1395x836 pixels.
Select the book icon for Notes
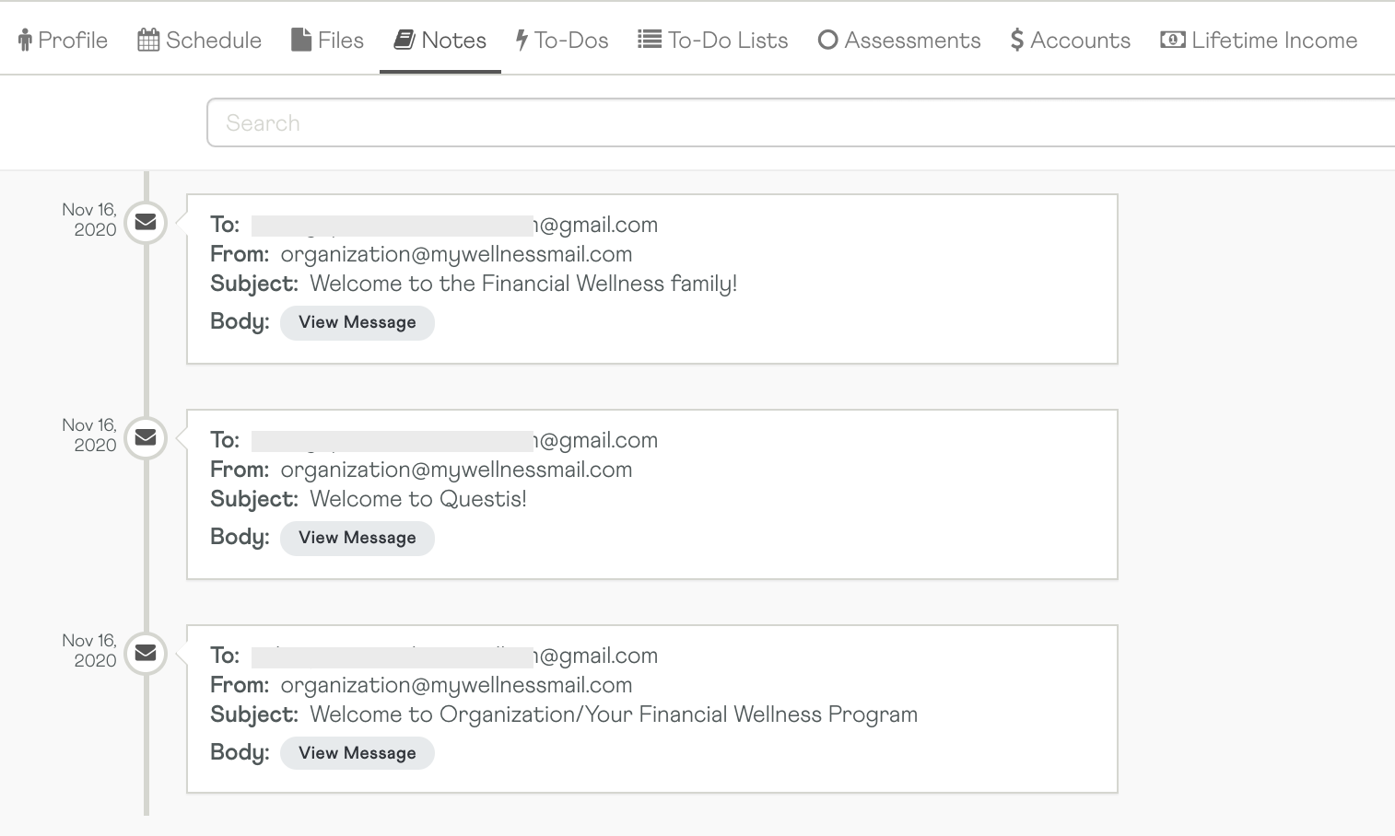(x=402, y=39)
